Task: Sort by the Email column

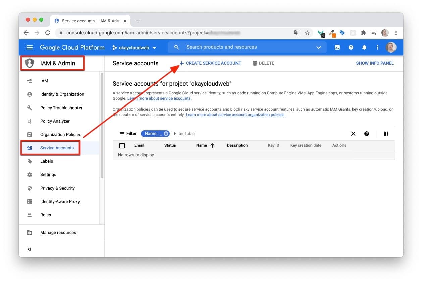Action: tap(139, 145)
